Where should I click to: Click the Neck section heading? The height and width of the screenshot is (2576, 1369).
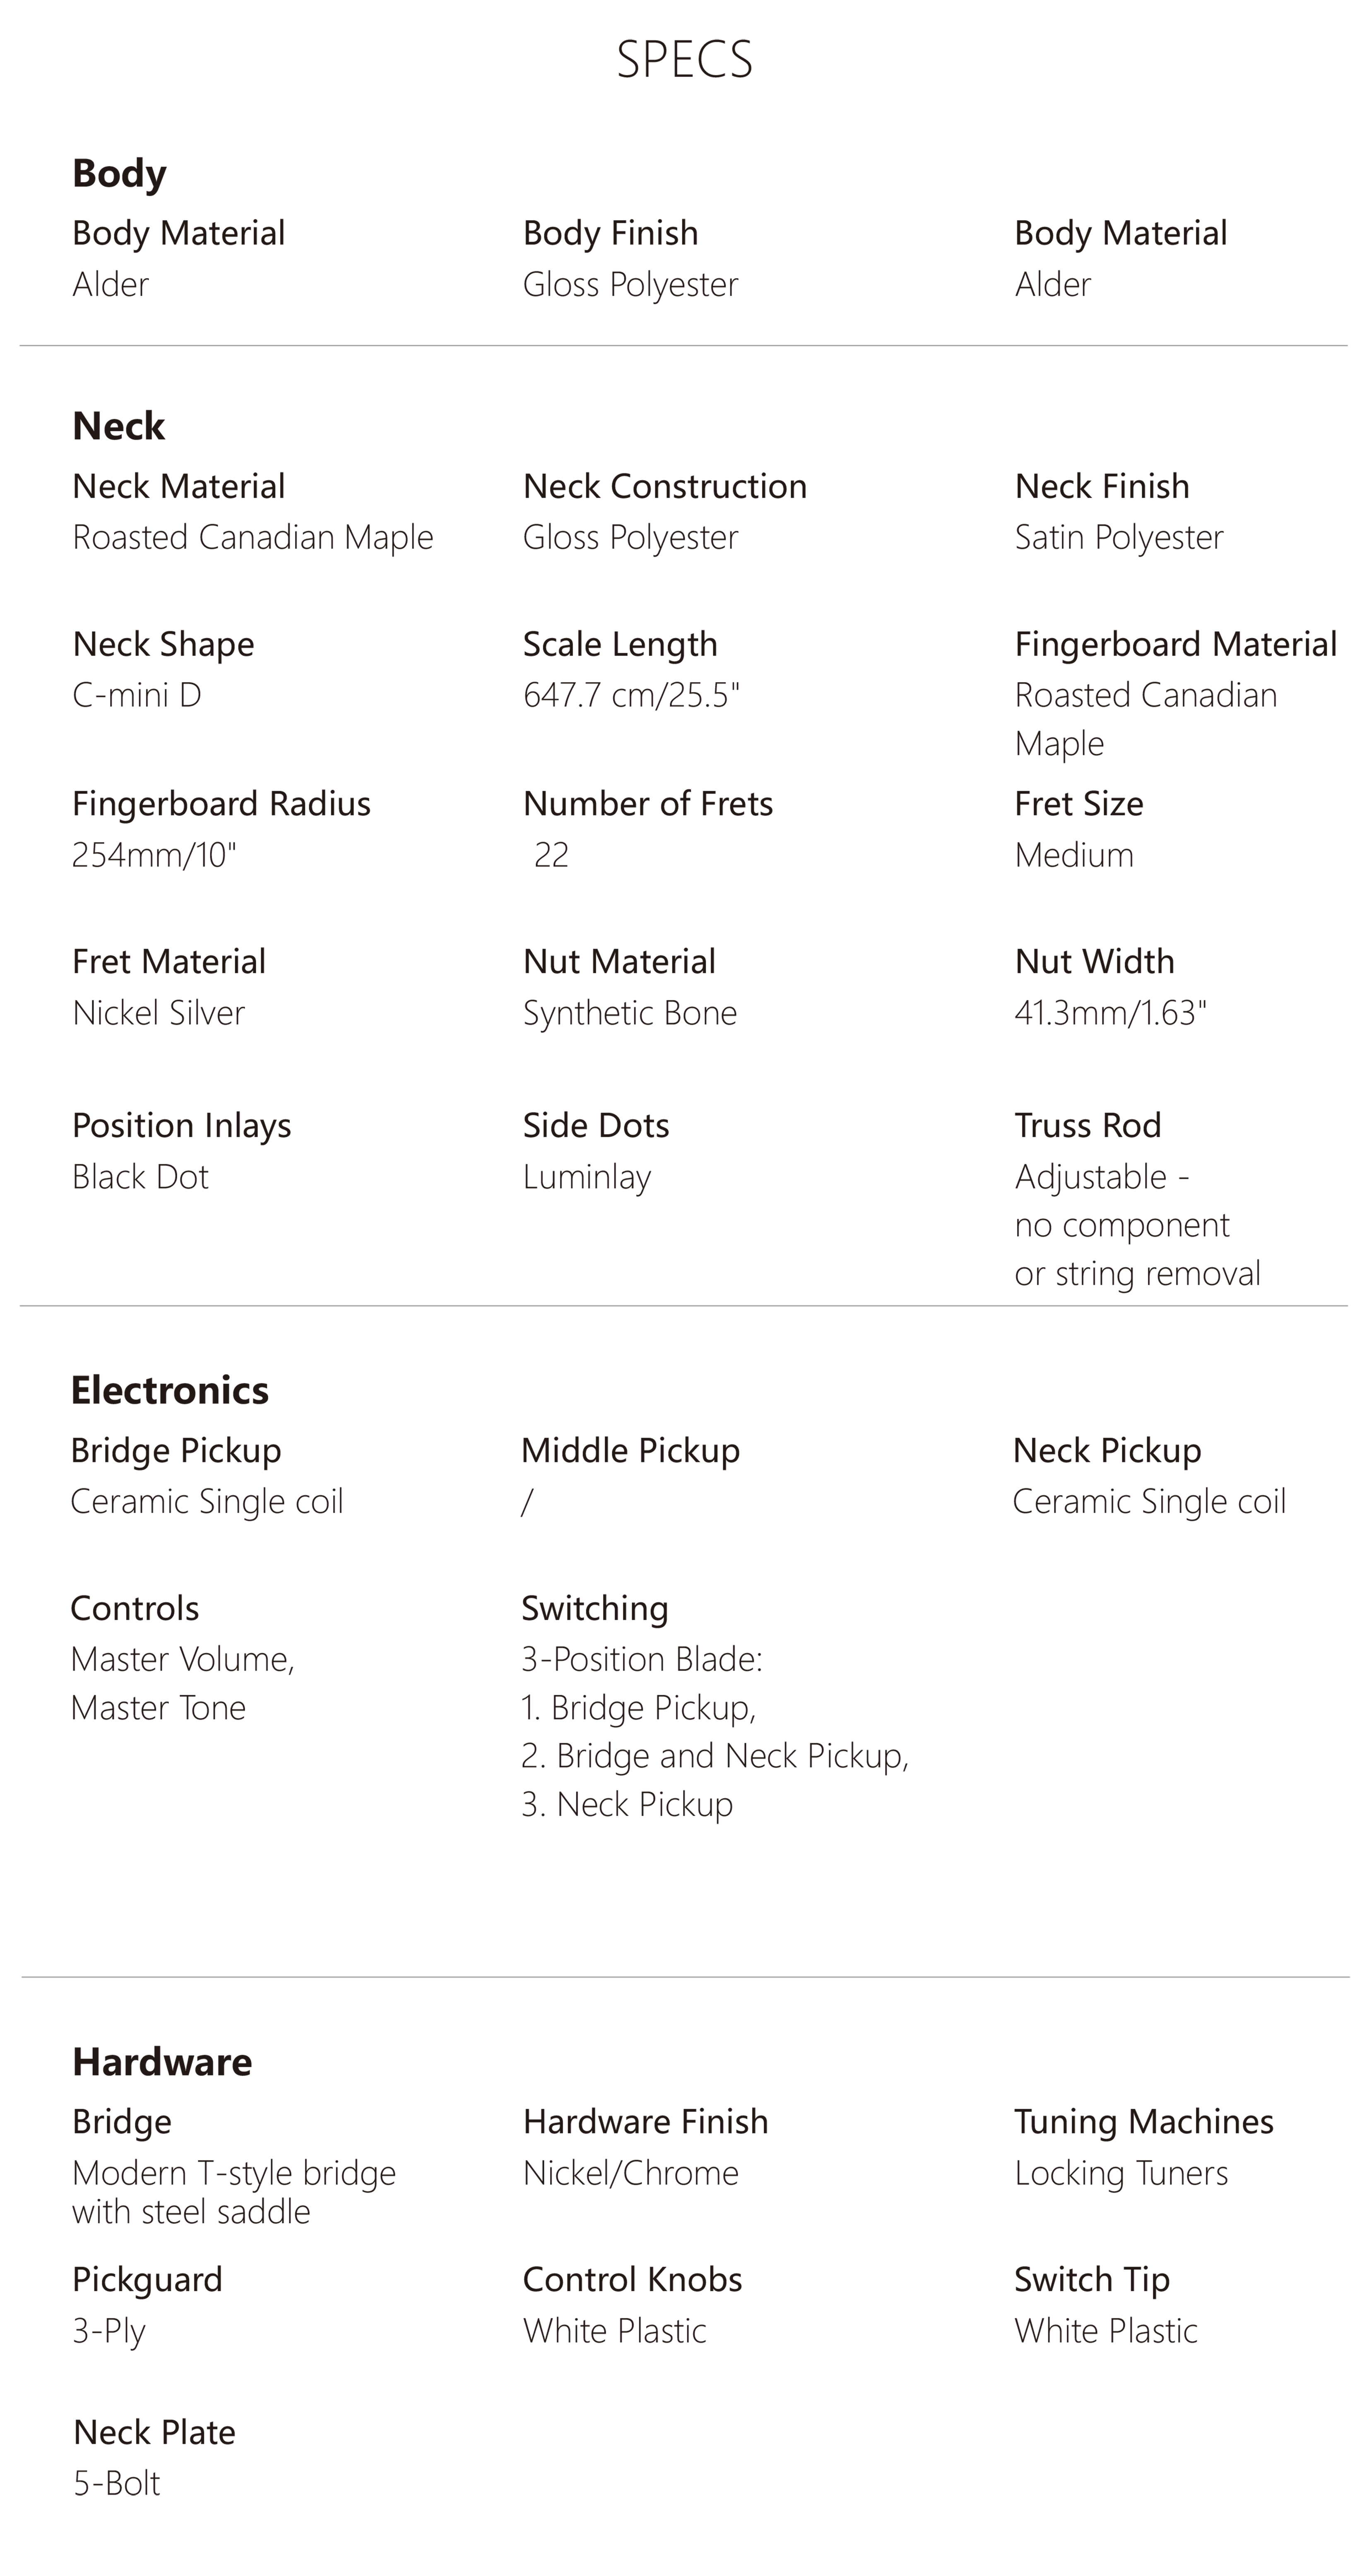[x=118, y=427]
